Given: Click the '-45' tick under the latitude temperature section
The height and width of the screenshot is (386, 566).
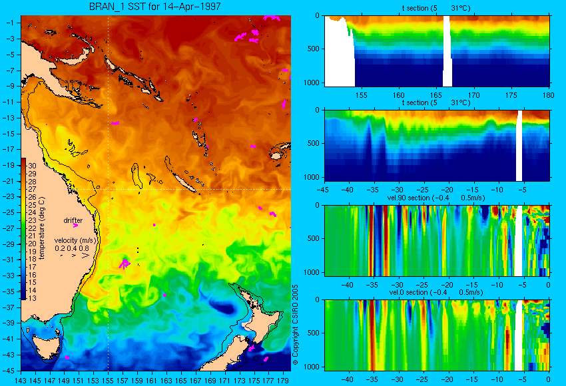Looking at the screenshot, I should coord(322,190).
